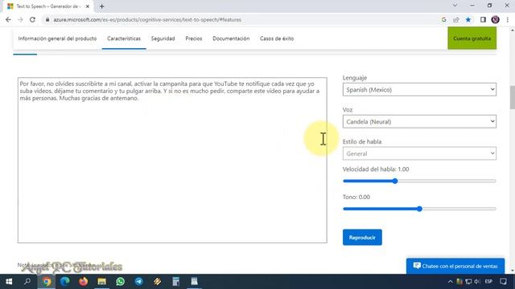Launch Firefox from taskbar
Screen dimensions: 515x289
(x=83, y=282)
